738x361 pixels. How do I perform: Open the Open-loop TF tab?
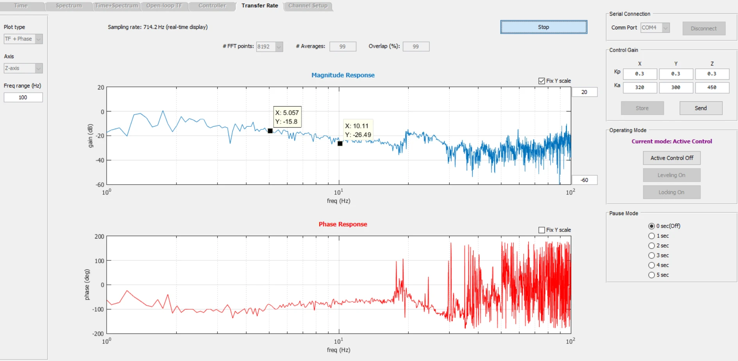164,6
